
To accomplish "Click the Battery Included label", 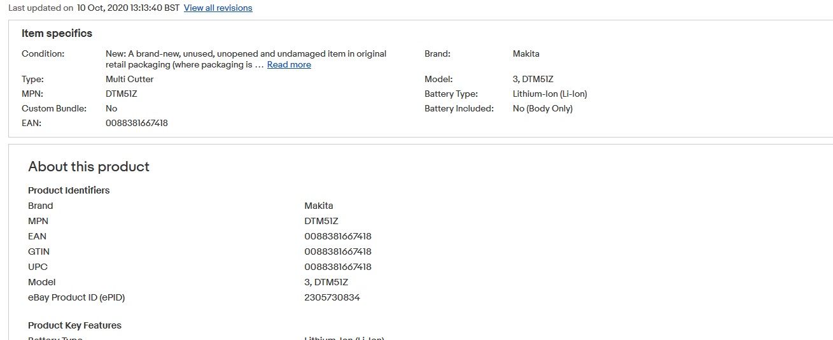I will (459, 109).
